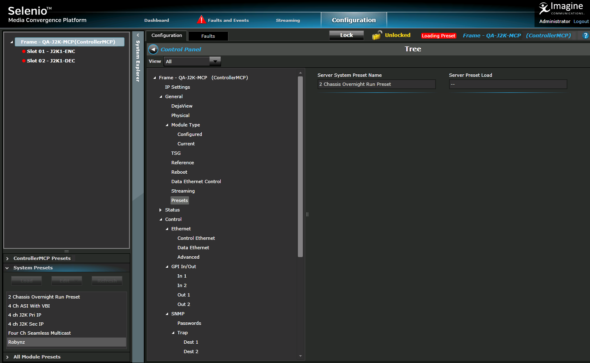
Task: Collapse the Trap tree node
Action: coord(173,333)
